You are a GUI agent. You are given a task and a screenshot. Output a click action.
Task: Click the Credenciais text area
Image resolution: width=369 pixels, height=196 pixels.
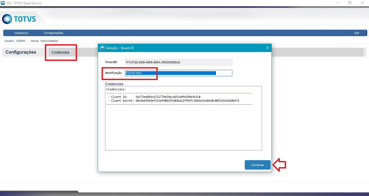[183, 118]
